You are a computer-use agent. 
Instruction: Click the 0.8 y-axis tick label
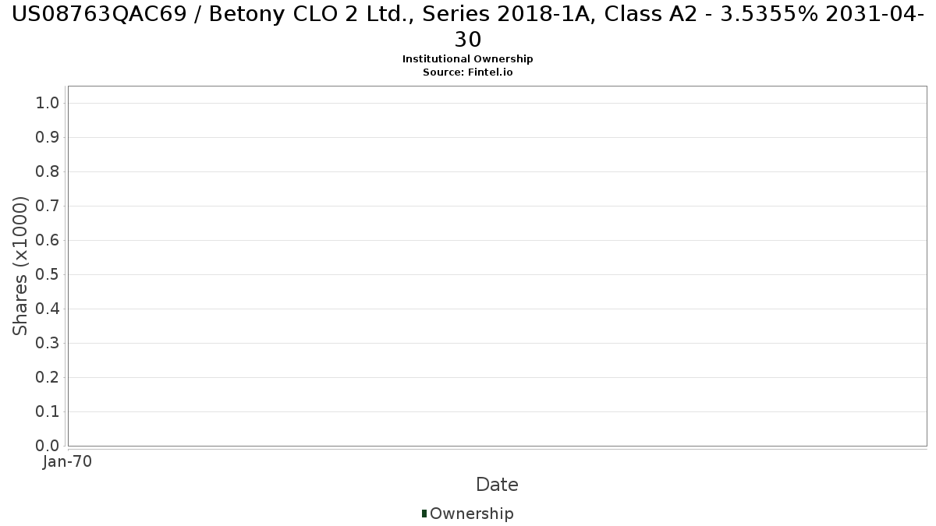(48, 171)
